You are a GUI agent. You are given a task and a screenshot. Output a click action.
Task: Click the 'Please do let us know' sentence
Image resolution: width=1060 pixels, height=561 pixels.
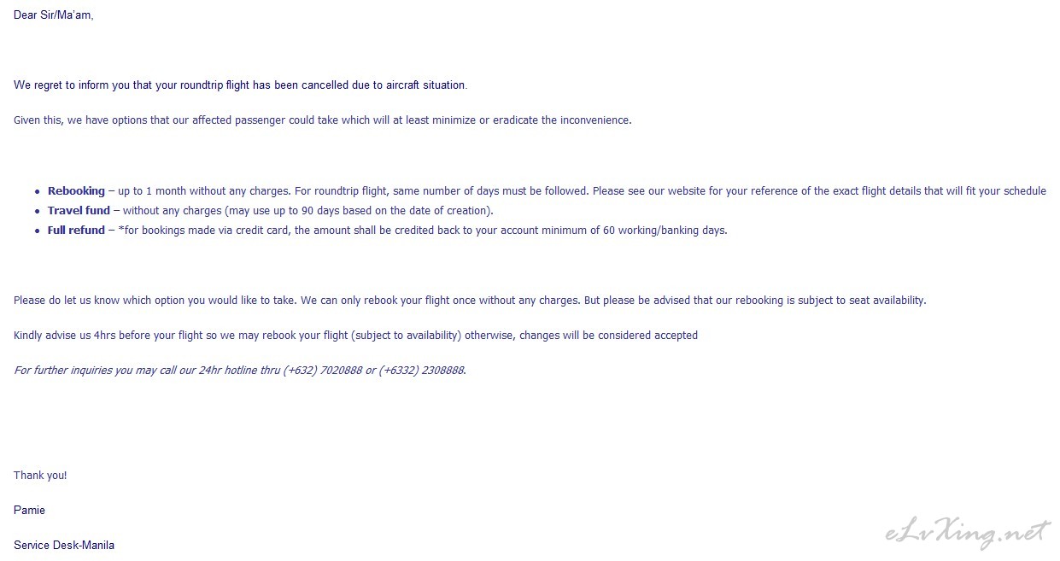point(470,301)
